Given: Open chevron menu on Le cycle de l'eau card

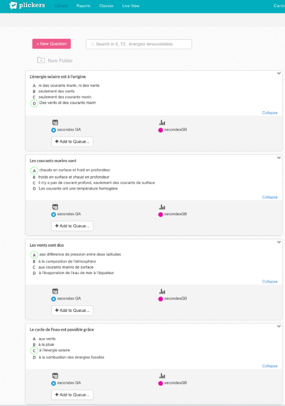Looking at the screenshot, I should pos(279,326).
